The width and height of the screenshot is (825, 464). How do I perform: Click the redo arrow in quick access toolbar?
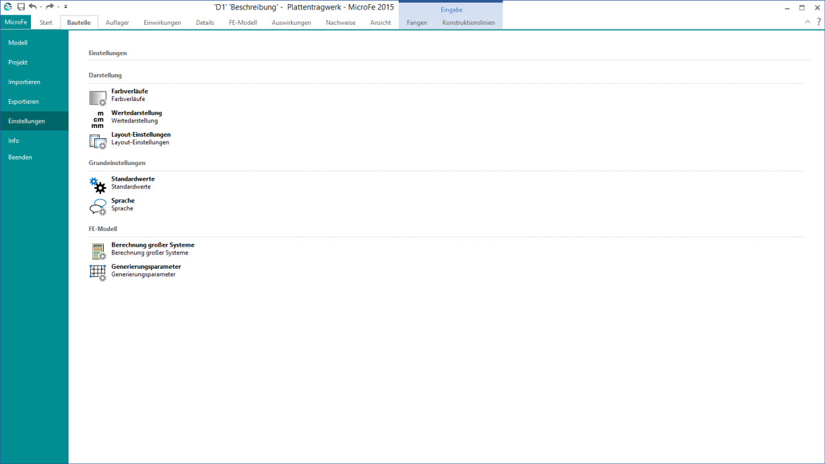coord(49,6)
